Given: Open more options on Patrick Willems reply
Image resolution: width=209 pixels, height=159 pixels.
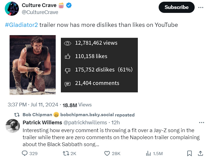Looking at the screenshot, I should tap(201, 123).
